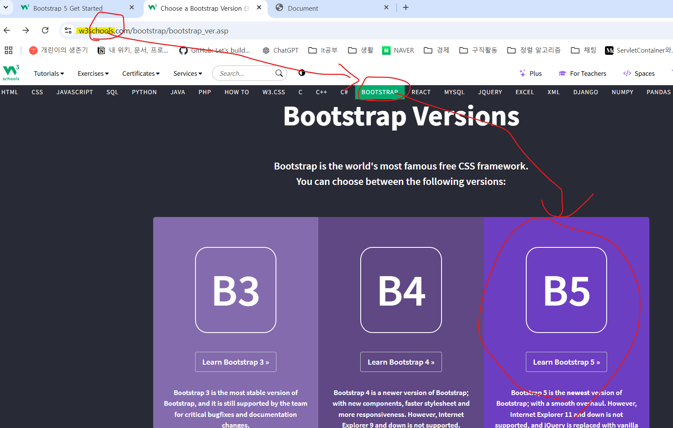
Task: Select XML in the topic bar
Action: (x=554, y=92)
